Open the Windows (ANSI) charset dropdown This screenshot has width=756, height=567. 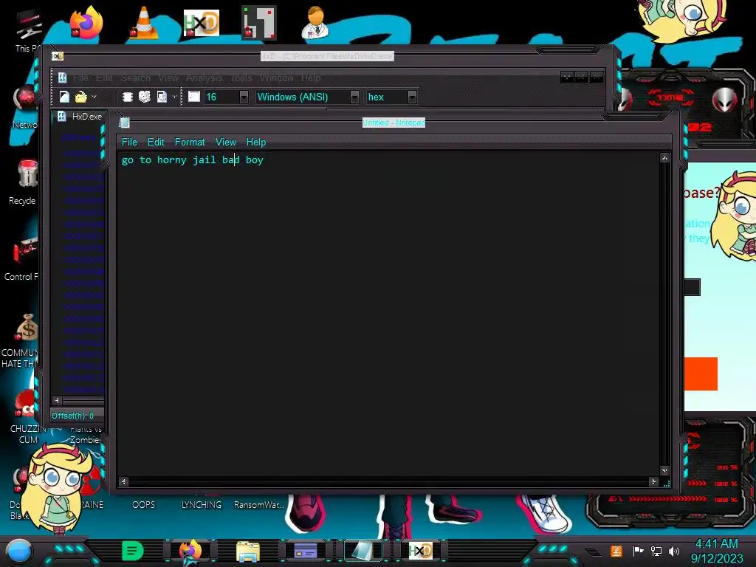(354, 97)
